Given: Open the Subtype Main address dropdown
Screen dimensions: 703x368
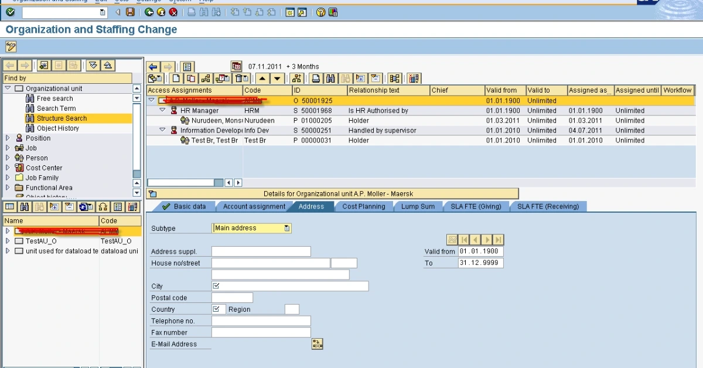Looking at the screenshot, I should pyautogui.click(x=287, y=228).
